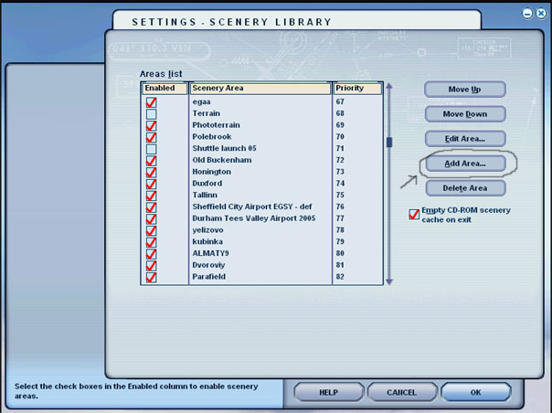552x413 pixels.
Task: Enable the Shuttle launch 05 checkbox
Action: [x=152, y=149]
